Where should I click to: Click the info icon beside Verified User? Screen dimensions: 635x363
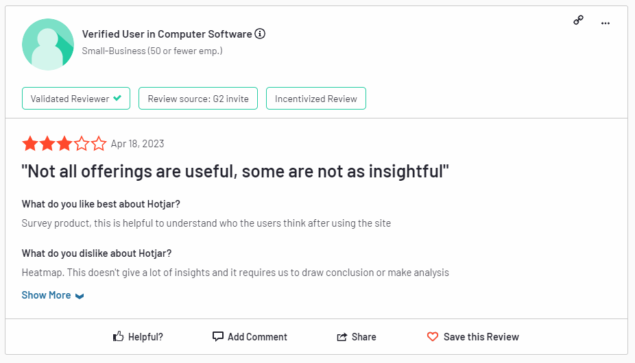click(260, 34)
